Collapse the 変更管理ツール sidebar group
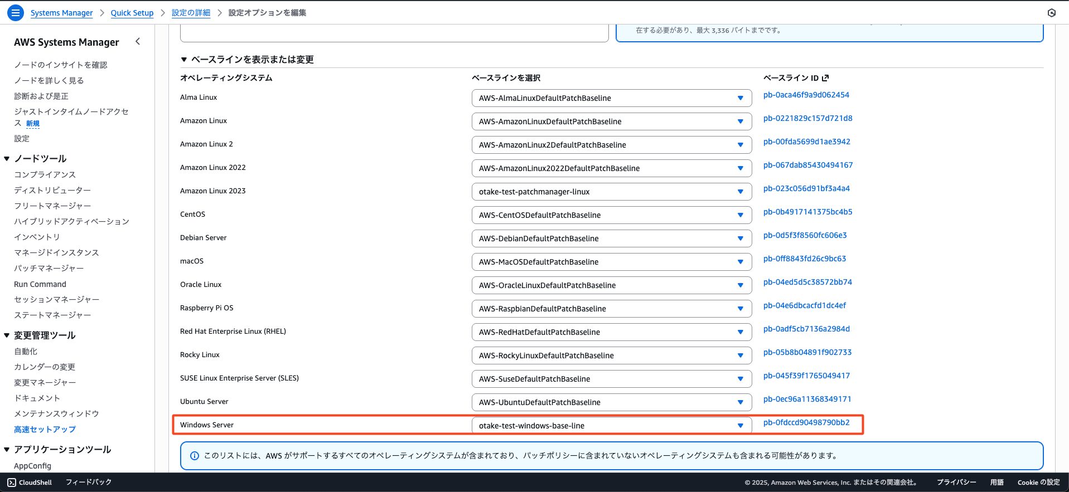1069x492 pixels. 7,335
